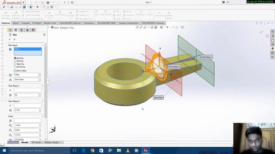This screenshot has width=275, height=154.
Task: Open Design Library in task pane
Action: pyautogui.click(x=272, y=36)
